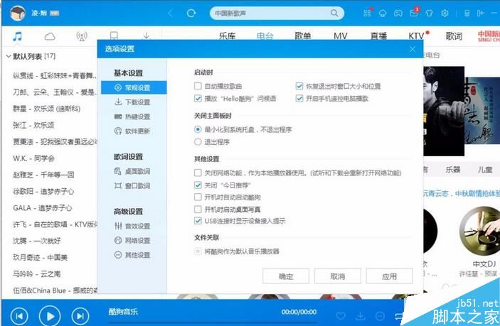Skip to next track icon
500x326 pixels.
tap(80, 316)
